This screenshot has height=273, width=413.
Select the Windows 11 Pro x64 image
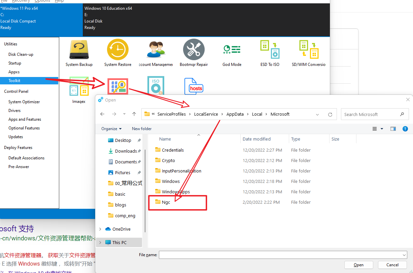pyautogui.click(x=41, y=19)
